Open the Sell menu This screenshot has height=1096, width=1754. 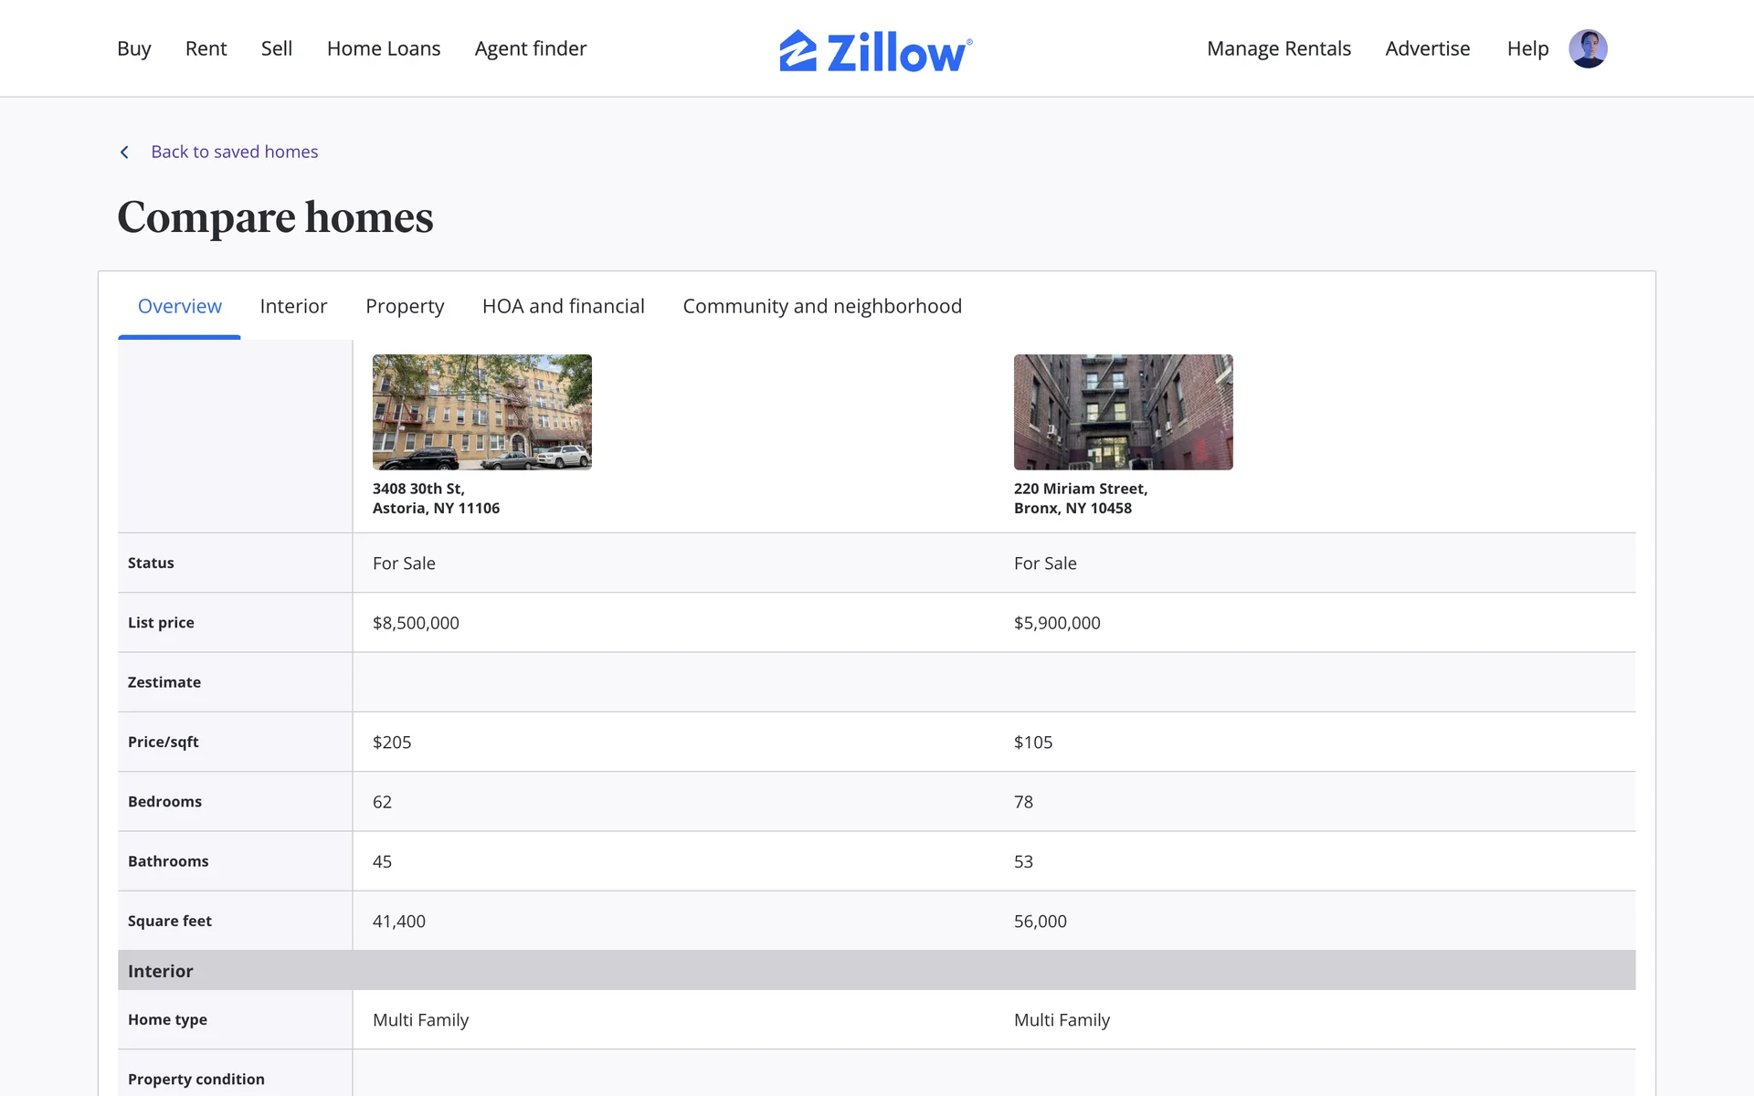click(x=276, y=48)
